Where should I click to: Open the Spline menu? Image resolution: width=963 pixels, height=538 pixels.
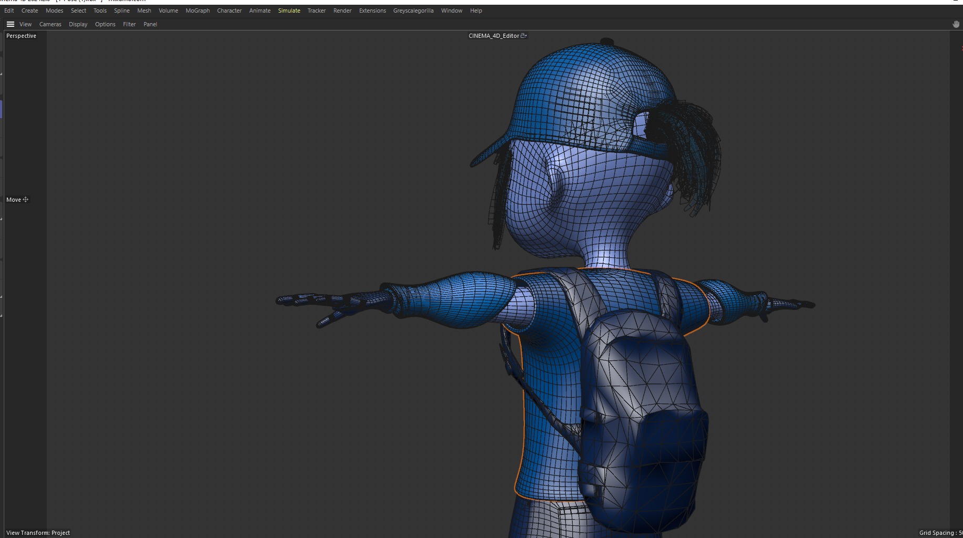[121, 11]
